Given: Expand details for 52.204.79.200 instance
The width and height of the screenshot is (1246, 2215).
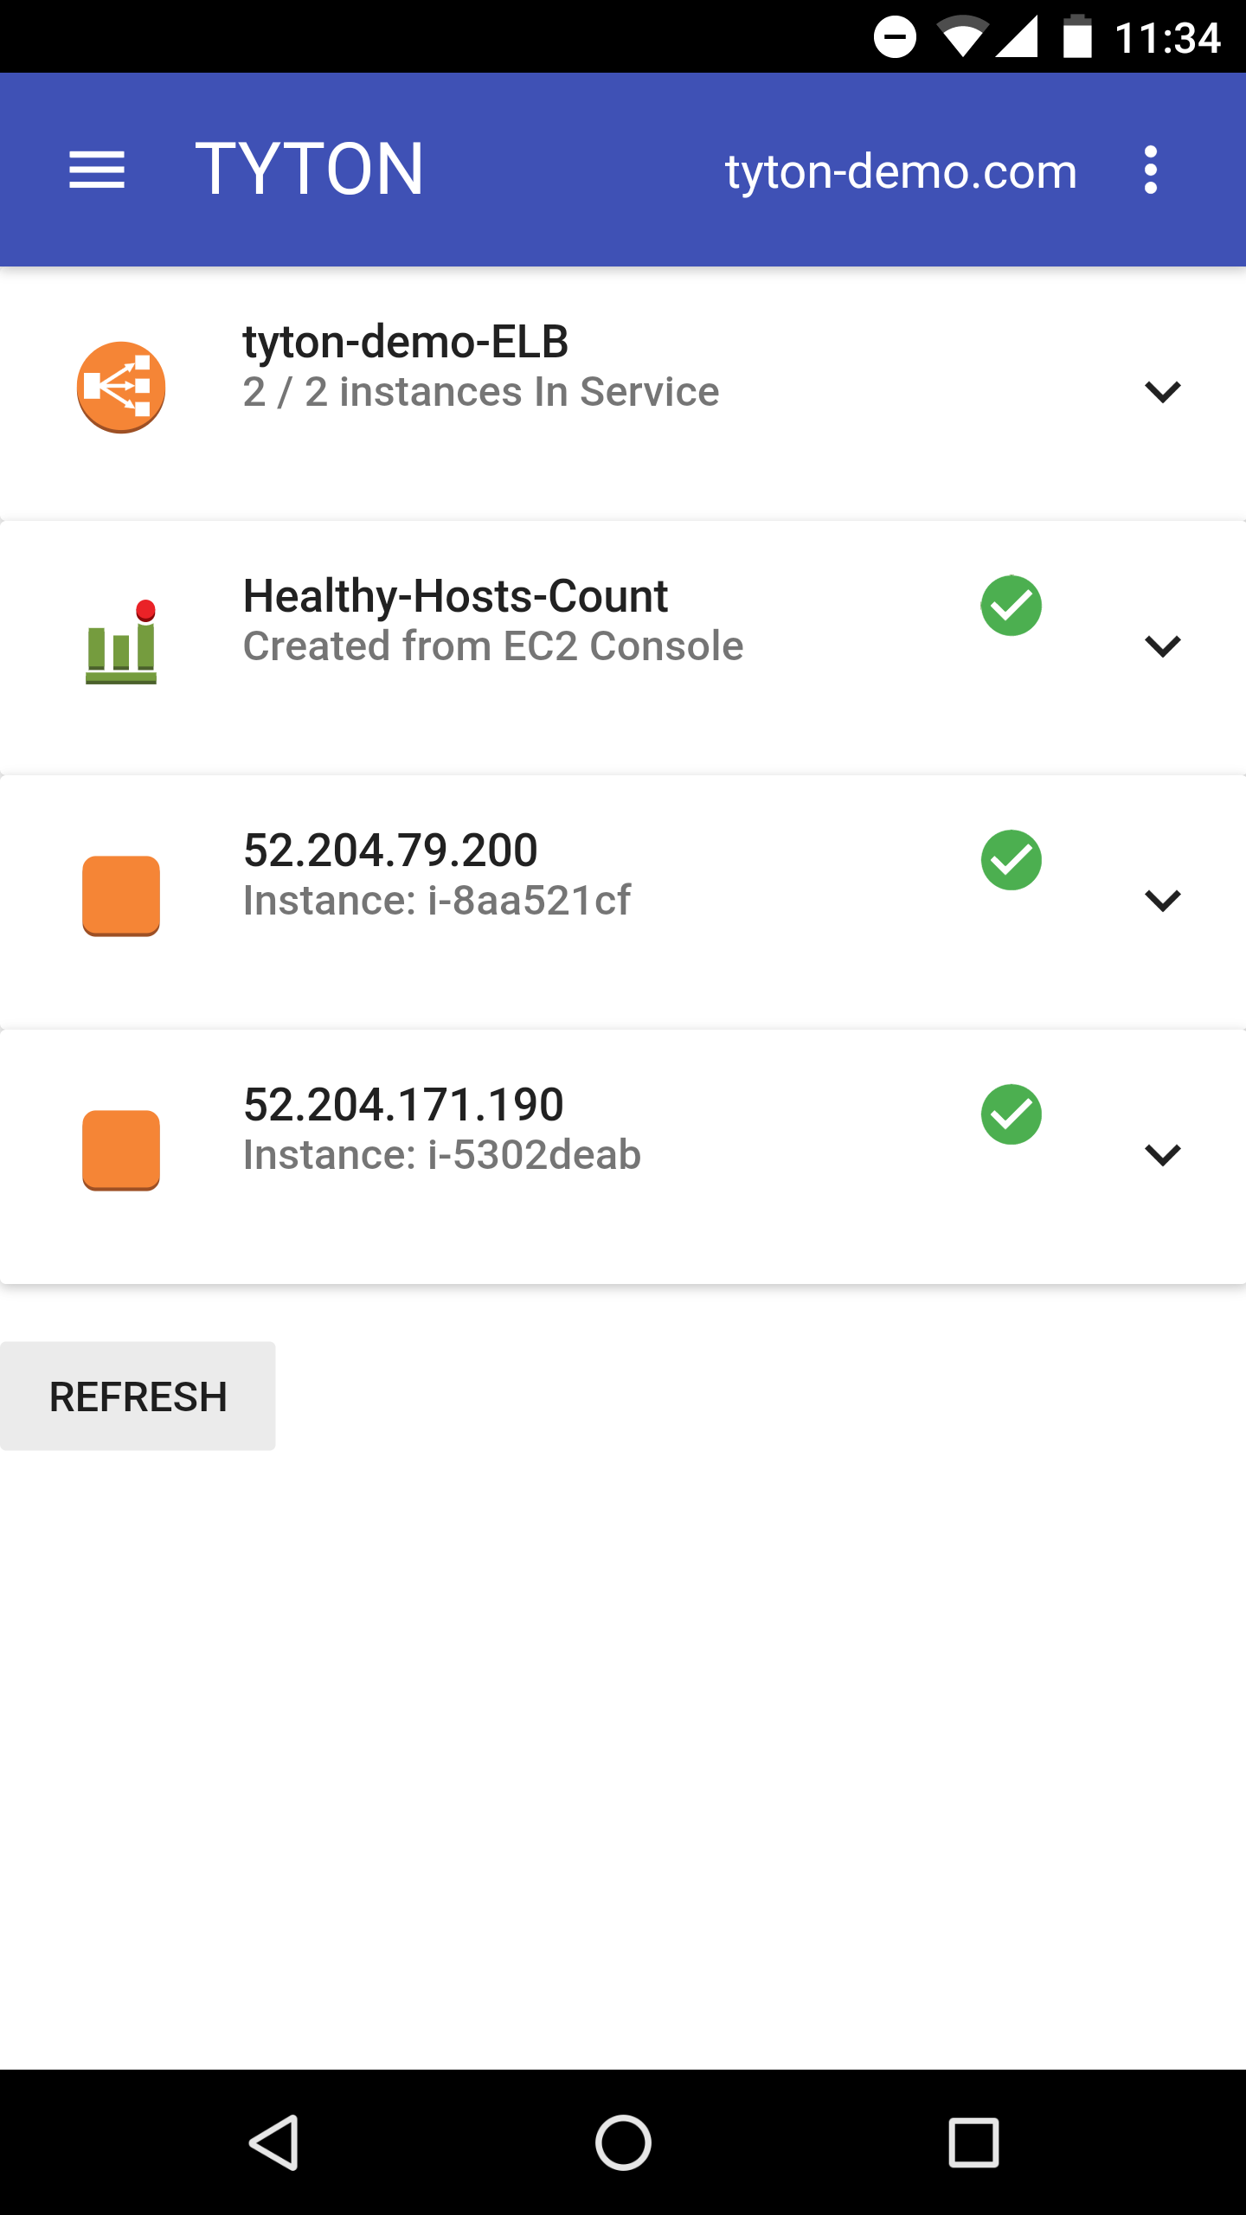Looking at the screenshot, I should 1162,901.
